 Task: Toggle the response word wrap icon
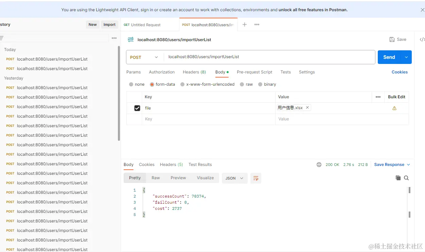[x=256, y=178]
